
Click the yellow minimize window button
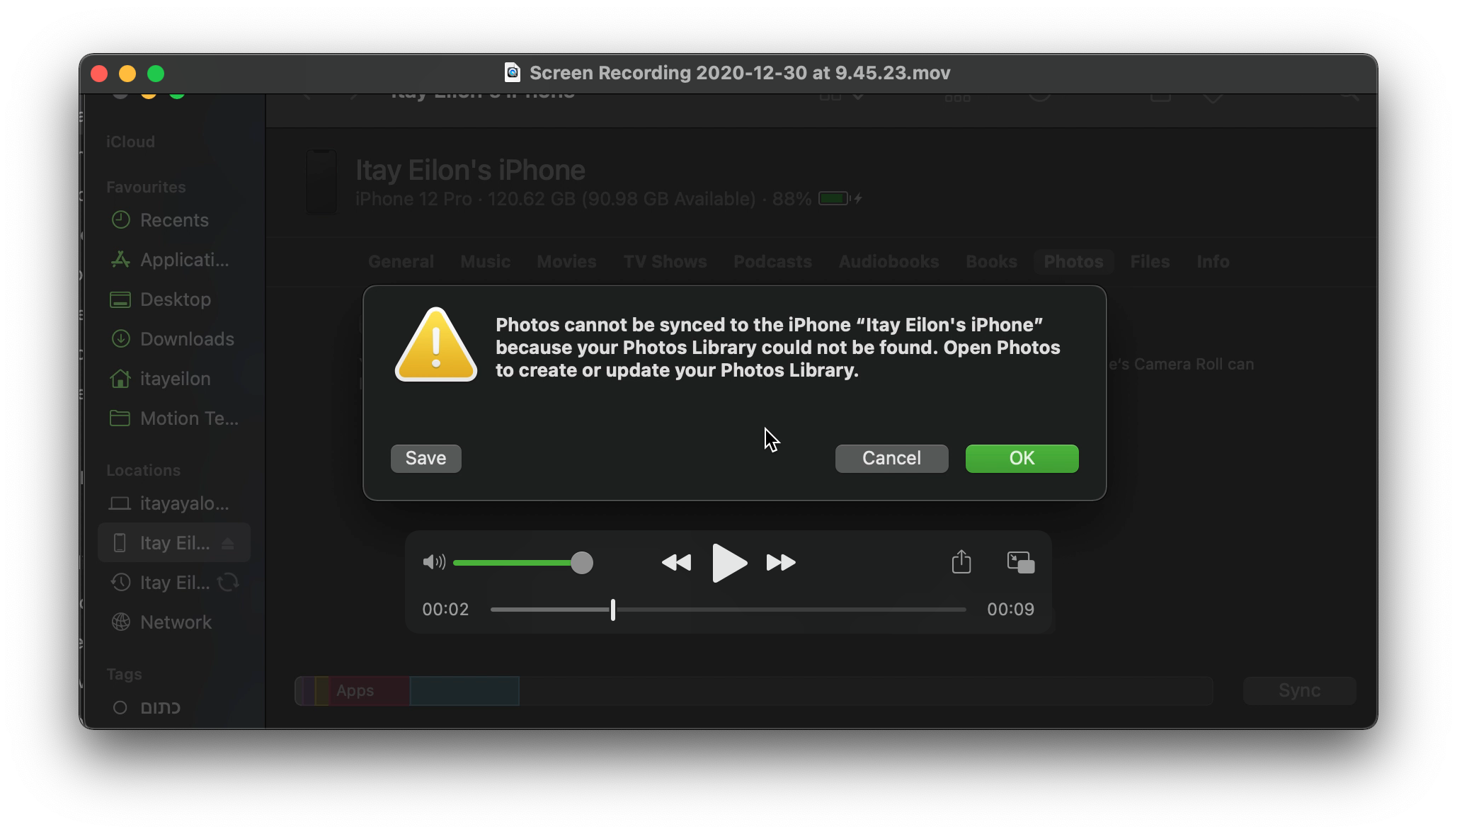(127, 74)
